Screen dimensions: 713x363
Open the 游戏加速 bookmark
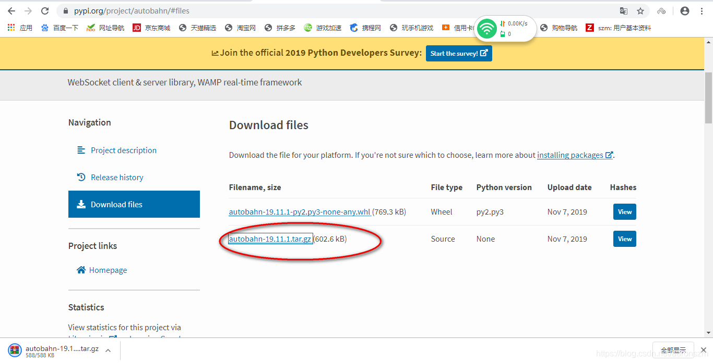(323, 28)
